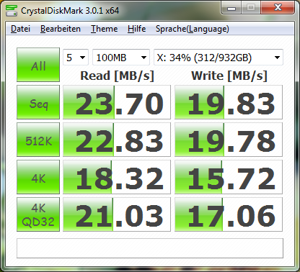Click the Seq read result 23.70
Viewport: 300px width, 272px height.
pos(117,102)
